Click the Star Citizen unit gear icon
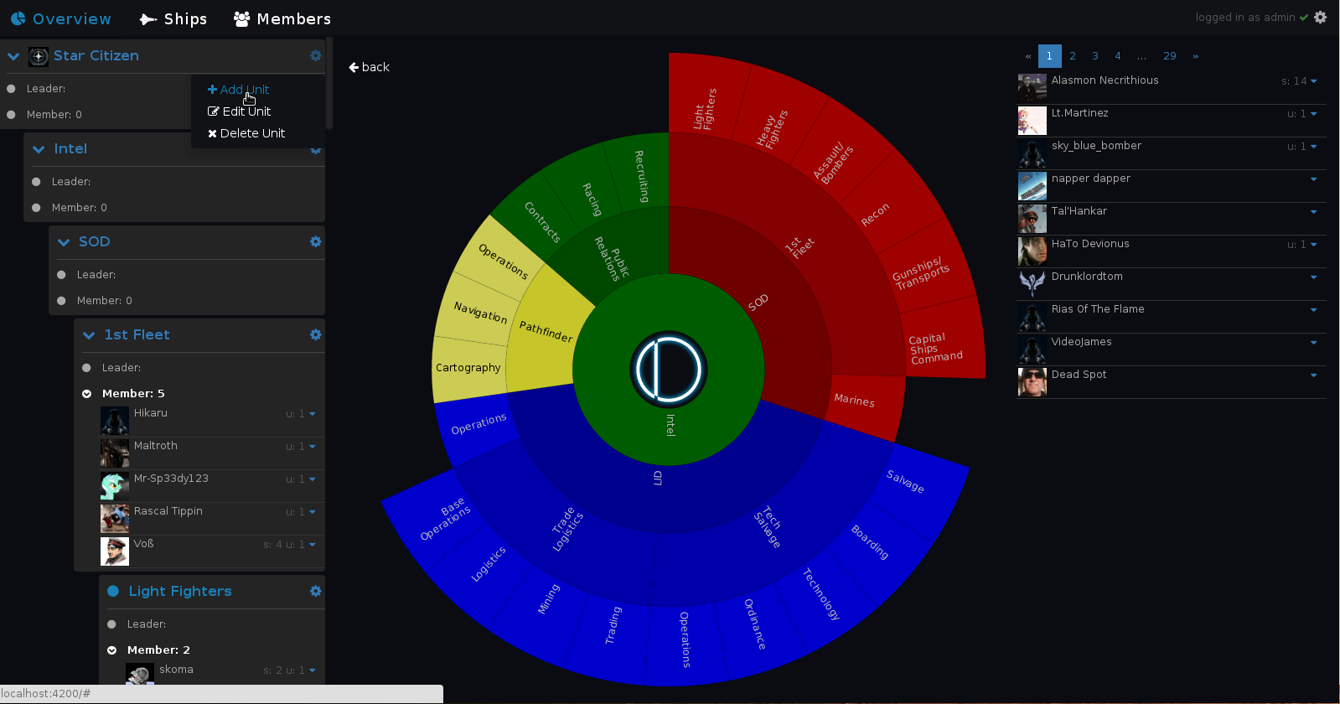 (315, 55)
